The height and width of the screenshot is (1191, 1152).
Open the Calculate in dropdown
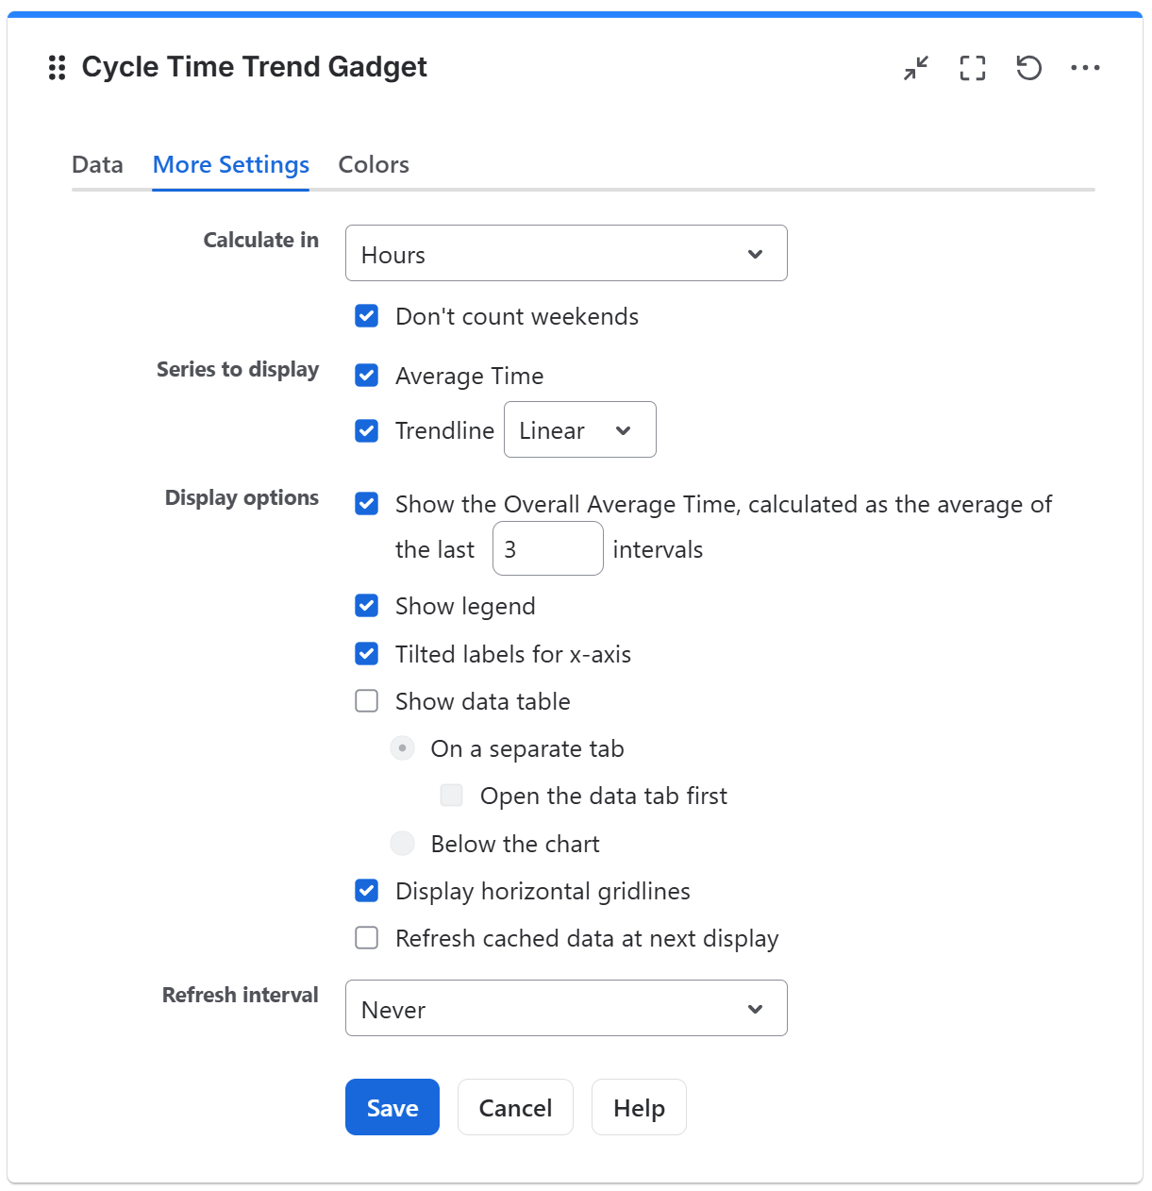tap(566, 253)
